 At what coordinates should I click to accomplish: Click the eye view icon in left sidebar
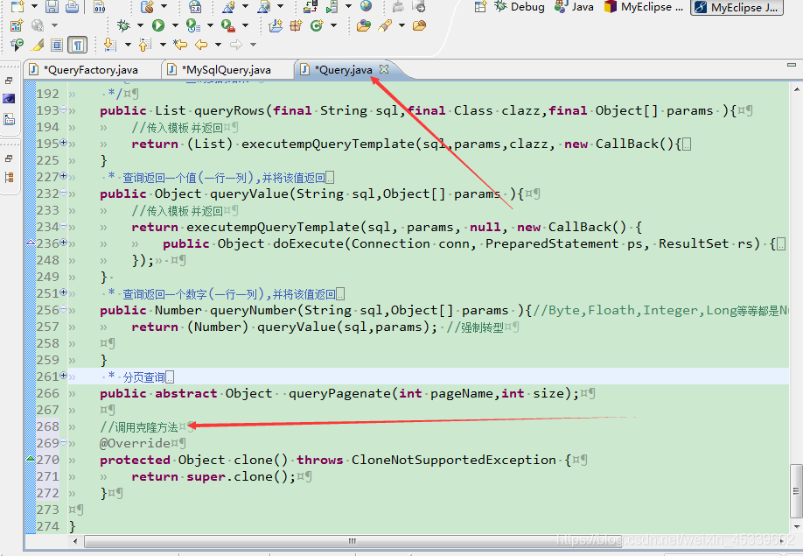click(x=9, y=98)
